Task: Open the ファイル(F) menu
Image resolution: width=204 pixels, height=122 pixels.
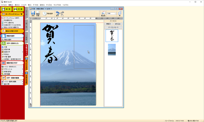Action: (3, 5)
